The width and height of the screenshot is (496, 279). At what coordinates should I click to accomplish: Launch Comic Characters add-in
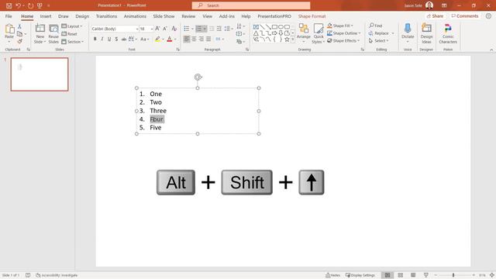(x=448, y=33)
